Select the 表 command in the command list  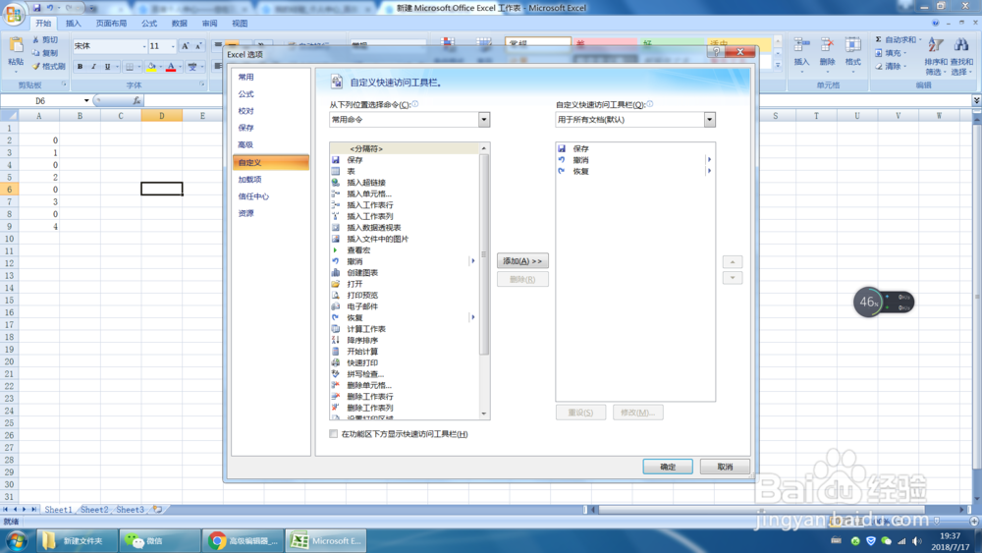[404, 171]
